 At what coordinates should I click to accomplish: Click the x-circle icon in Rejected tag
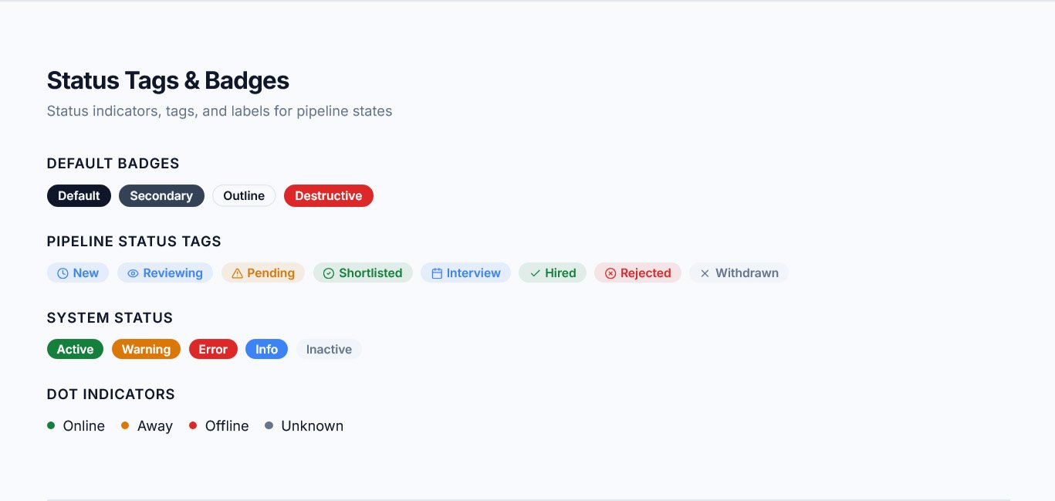[610, 273]
